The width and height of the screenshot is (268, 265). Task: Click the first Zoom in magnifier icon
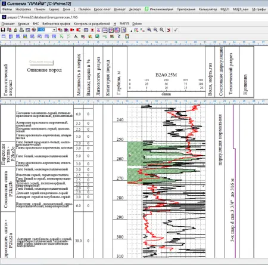click(x=149, y=30)
